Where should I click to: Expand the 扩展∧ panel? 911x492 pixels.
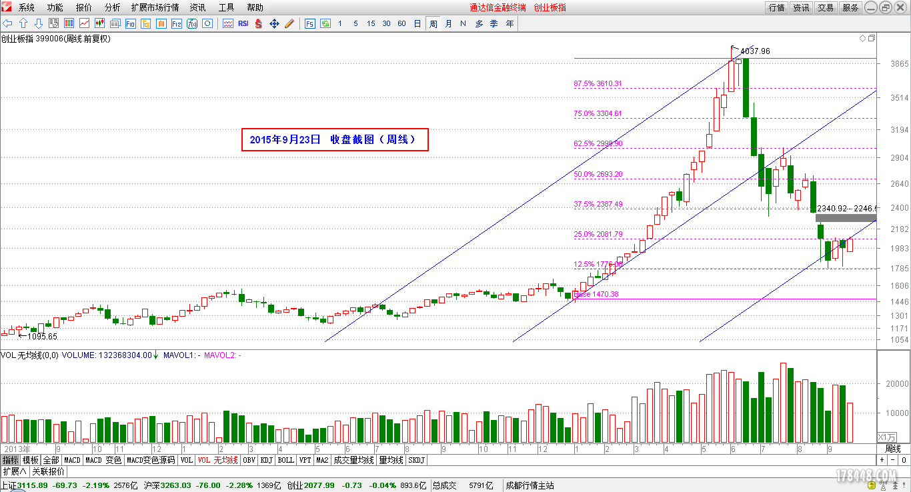click(x=14, y=471)
